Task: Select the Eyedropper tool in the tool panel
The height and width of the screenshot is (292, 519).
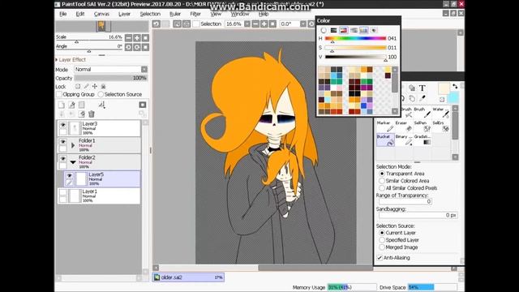Action: coord(422,98)
